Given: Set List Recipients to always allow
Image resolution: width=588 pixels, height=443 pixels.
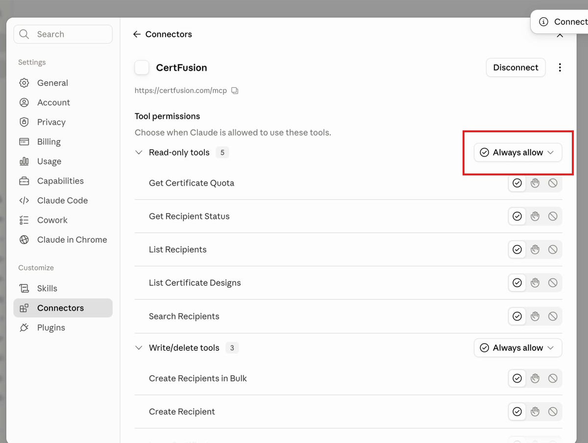Looking at the screenshot, I should click(x=517, y=249).
